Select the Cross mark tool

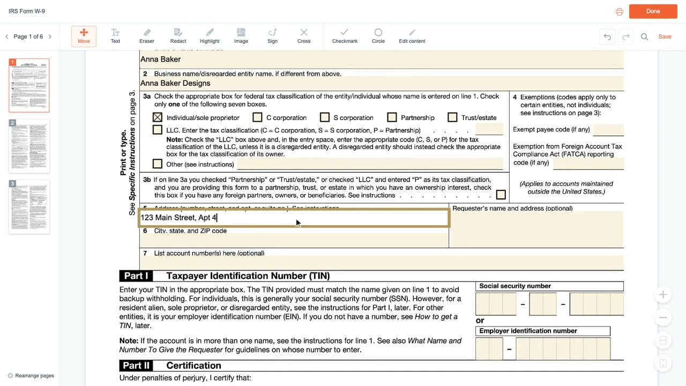304,36
